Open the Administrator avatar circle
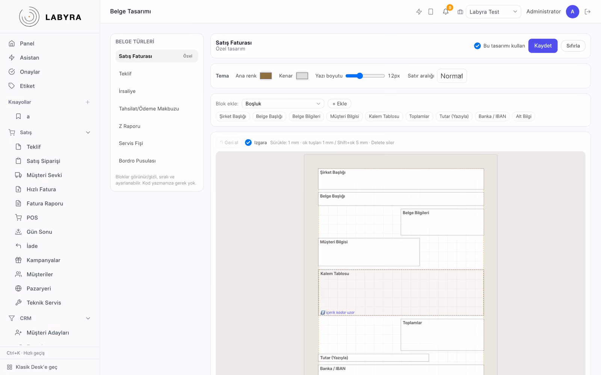This screenshot has width=601, height=375. [572, 12]
